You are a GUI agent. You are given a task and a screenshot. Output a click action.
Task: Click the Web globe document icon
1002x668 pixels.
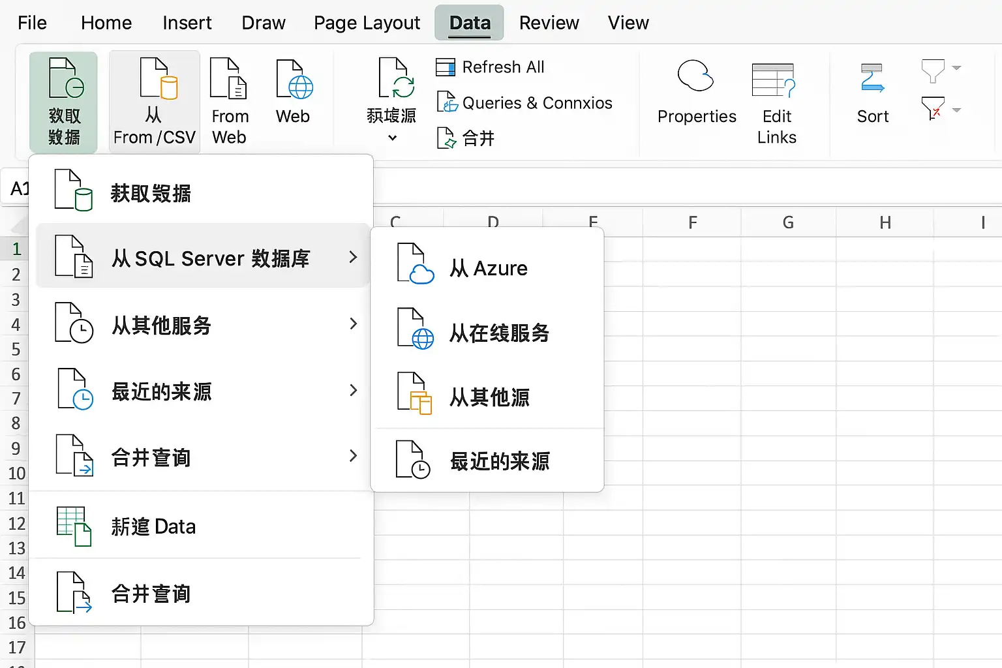pyautogui.click(x=294, y=79)
